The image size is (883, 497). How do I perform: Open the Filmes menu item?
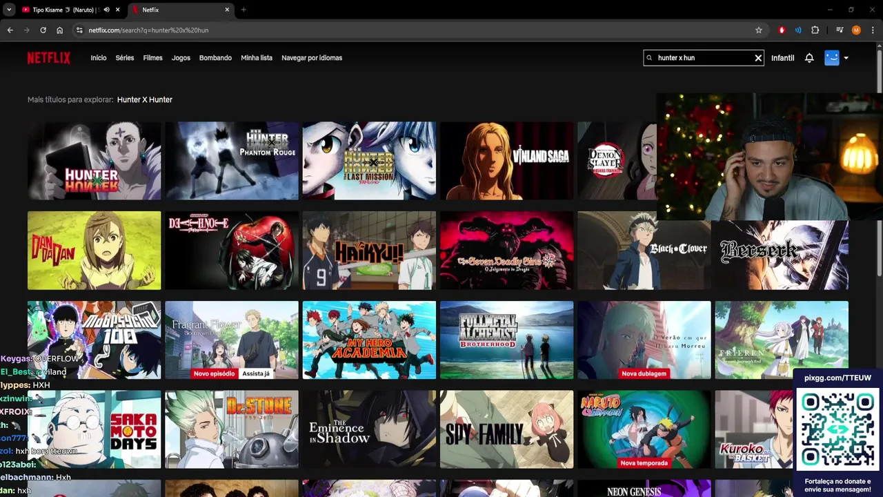pos(152,58)
